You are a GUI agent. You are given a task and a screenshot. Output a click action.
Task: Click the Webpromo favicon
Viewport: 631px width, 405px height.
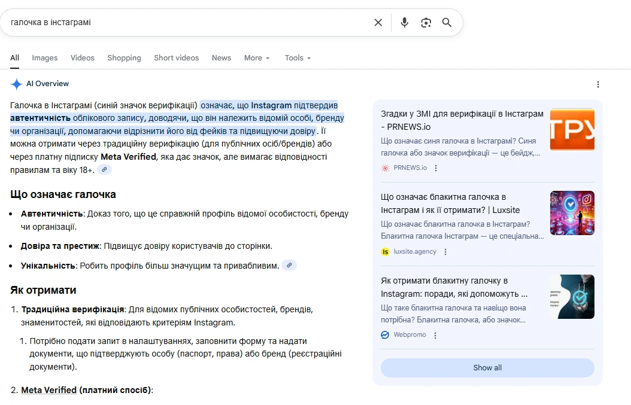pos(385,334)
